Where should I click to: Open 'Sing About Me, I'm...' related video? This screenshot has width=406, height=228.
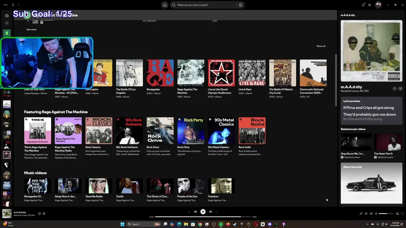pyautogui.click(x=356, y=146)
